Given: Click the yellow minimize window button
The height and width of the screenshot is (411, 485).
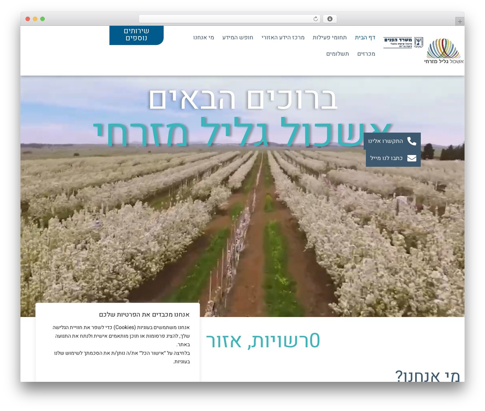Looking at the screenshot, I should (x=35, y=19).
